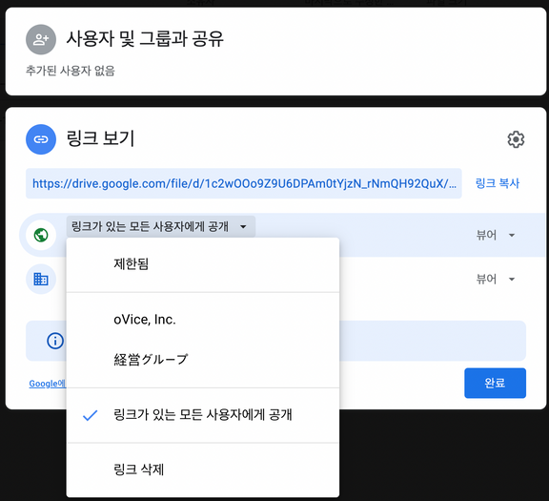Click the info circle icon
549x501 pixels.
point(55,341)
